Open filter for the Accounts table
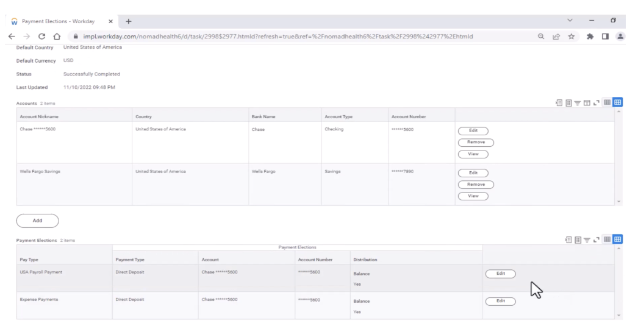Screen dimensions: 627x329 pyautogui.click(x=578, y=103)
